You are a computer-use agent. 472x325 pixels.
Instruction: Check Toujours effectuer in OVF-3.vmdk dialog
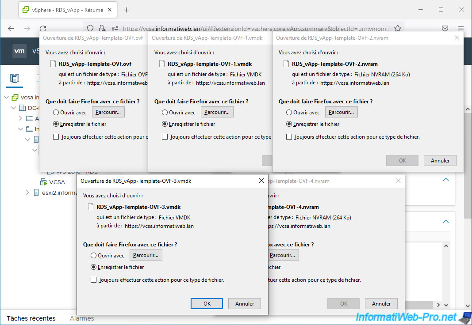tap(94, 280)
